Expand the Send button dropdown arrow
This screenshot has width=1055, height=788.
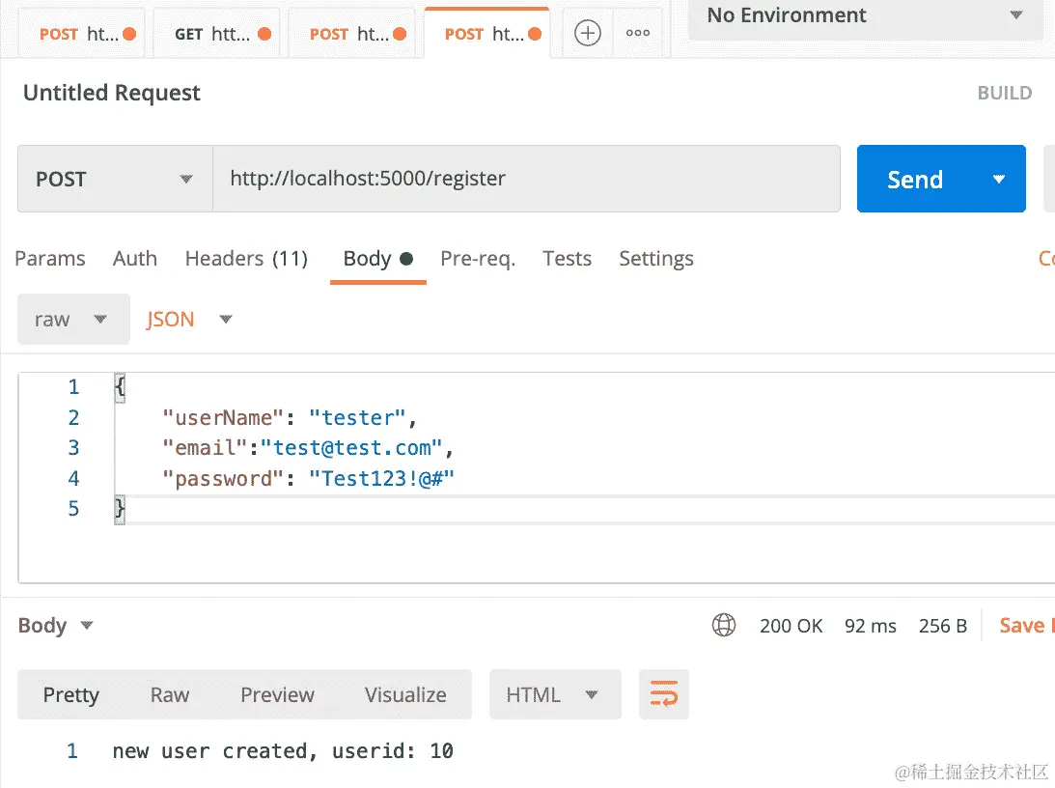point(999,179)
